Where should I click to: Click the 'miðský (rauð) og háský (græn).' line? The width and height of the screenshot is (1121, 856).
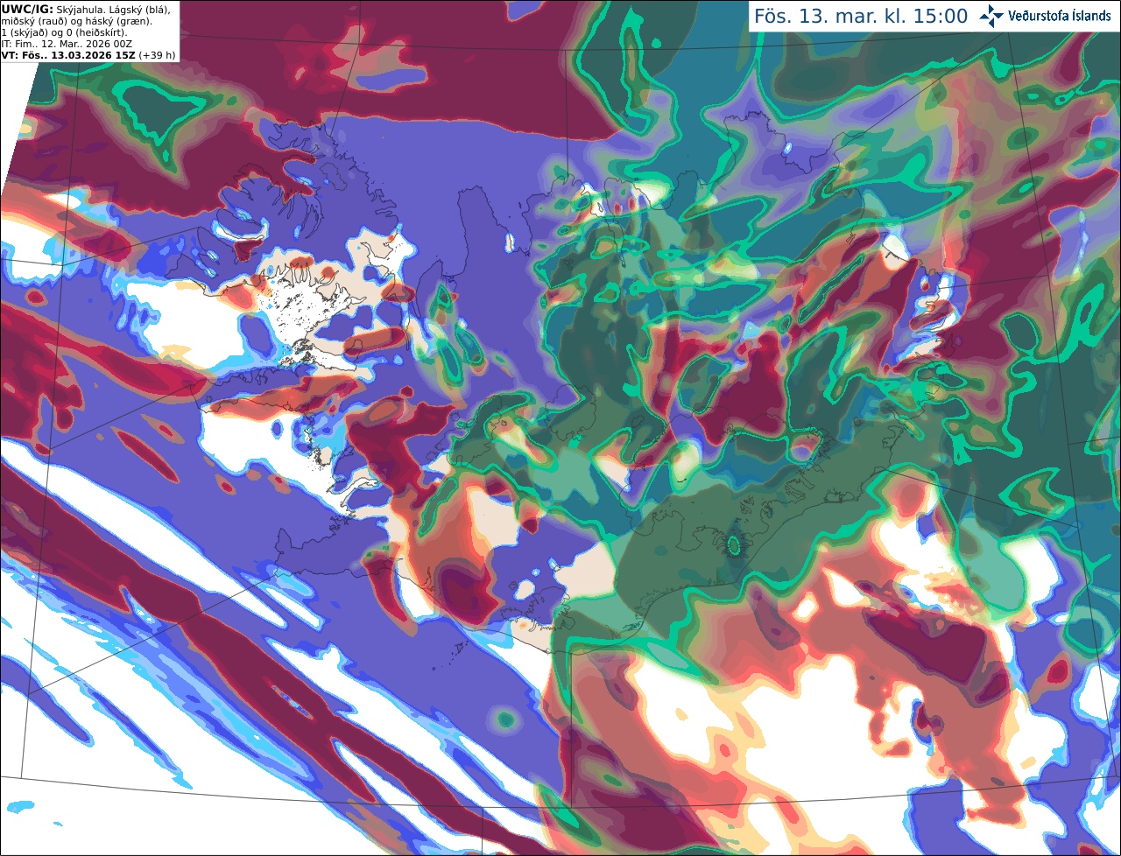click(x=75, y=20)
